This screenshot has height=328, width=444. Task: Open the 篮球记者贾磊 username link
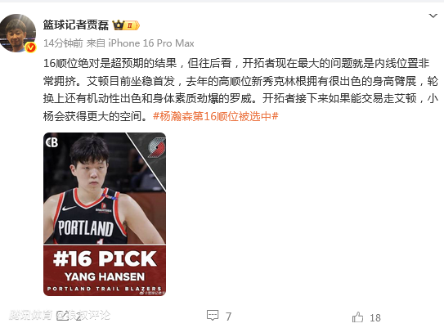click(x=75, y=25)
